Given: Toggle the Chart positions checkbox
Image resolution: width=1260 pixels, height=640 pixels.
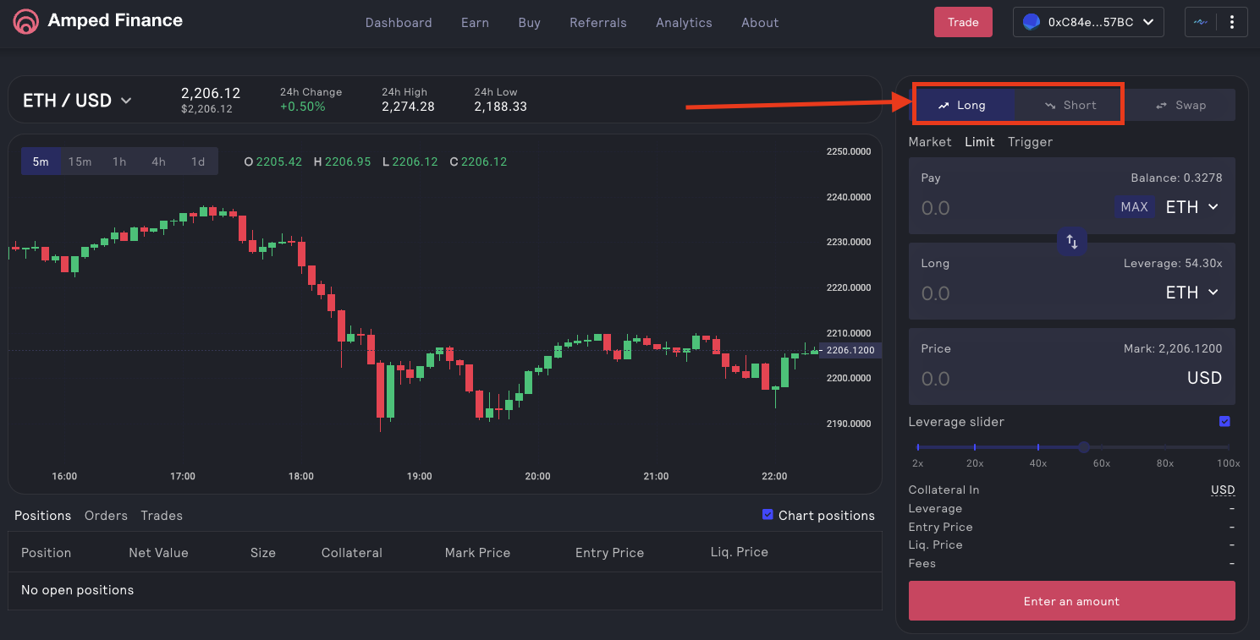Looking at the screenshot, I should pyautogui.click(x=768, y=514).
